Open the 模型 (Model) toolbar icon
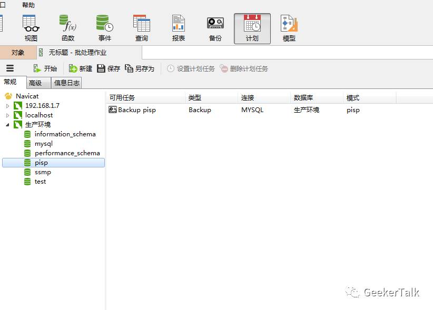 point(289,28)
